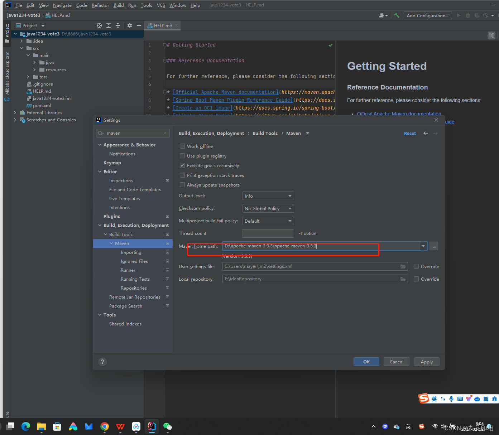Click Collapse All in Project panel
This screenshot has width=499, height=435.
(118, 25)
